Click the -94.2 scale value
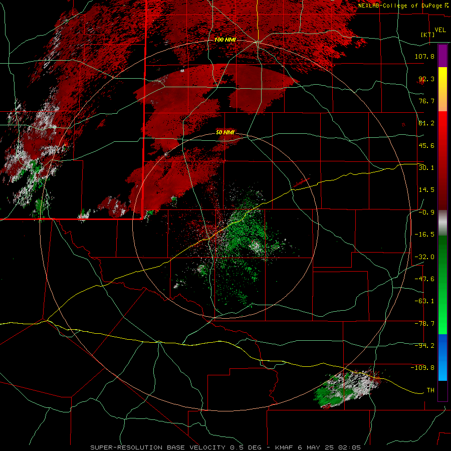This screenshot has width=451, height=451. [424, 346]
